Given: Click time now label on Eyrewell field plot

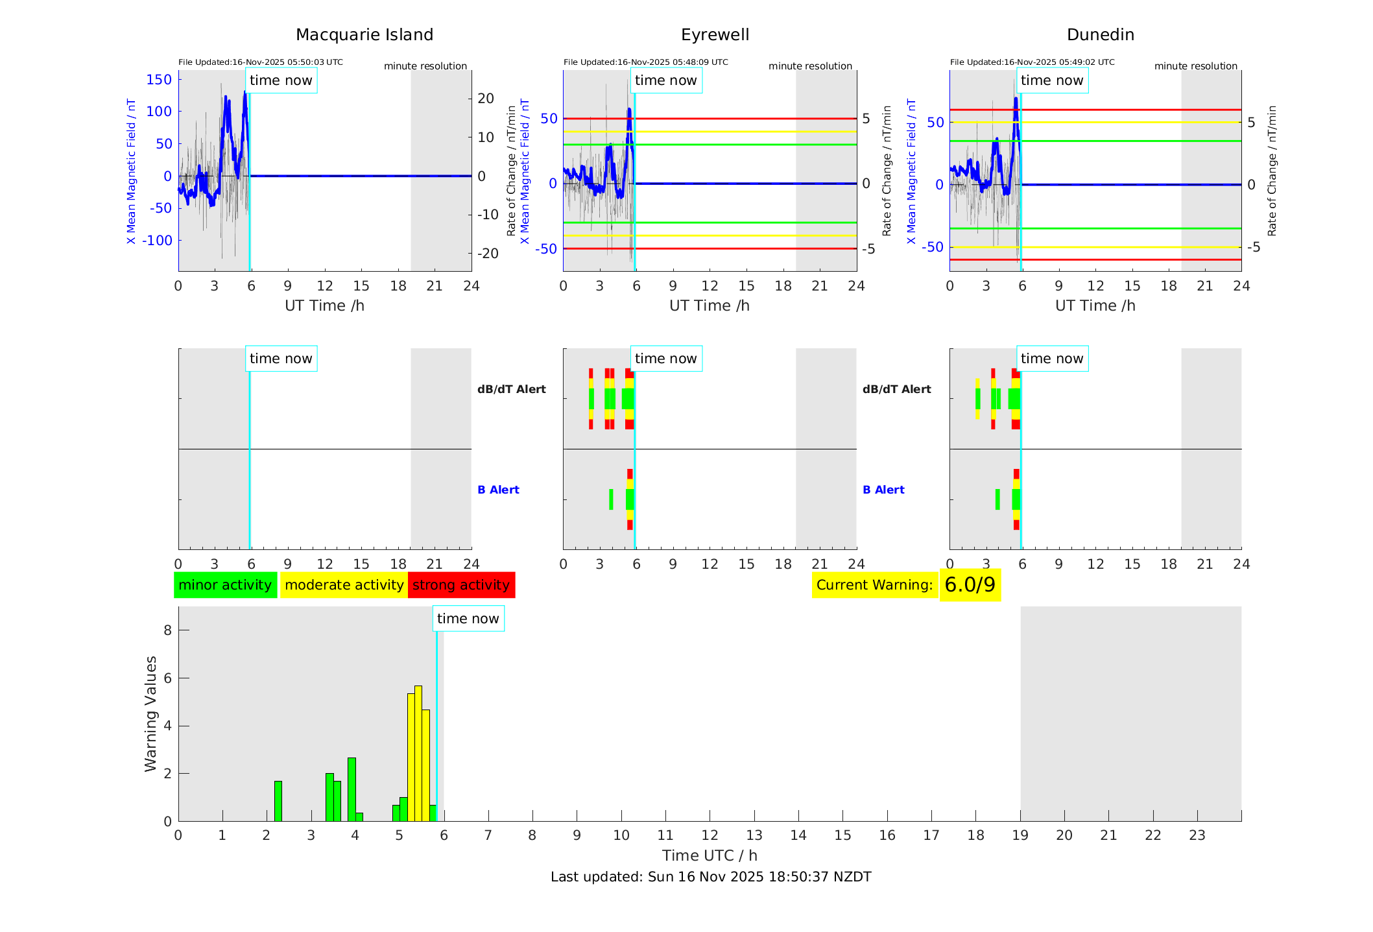Looking at the screenshot, I should [x=665, y=80].
